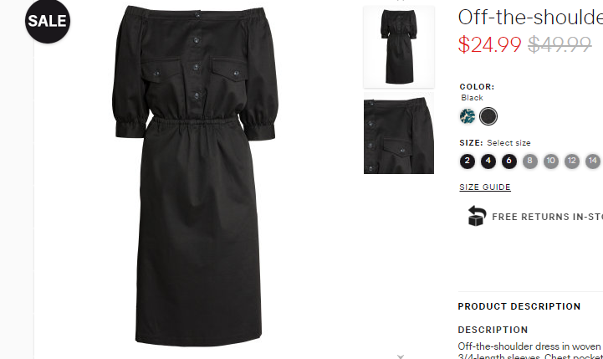Pick the greyed-out size 12
This screenshot has width=603, height=359.
pos(572,161)
